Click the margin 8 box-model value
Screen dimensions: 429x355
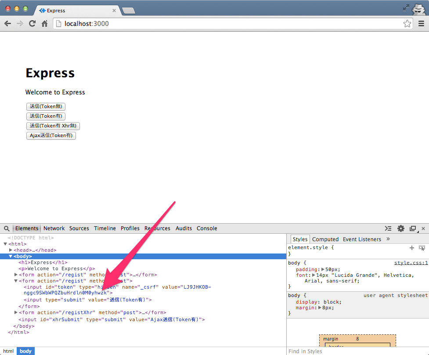[357, 339]
